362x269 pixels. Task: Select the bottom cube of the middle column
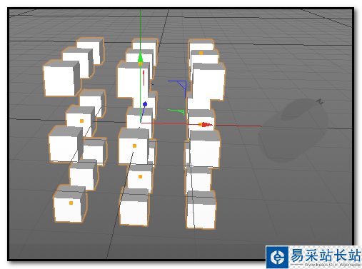coord(134,207)
